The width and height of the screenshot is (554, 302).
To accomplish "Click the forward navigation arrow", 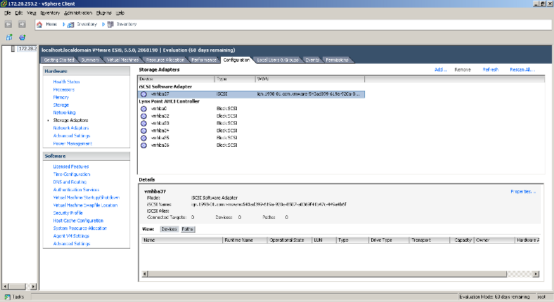I will 22,24.
